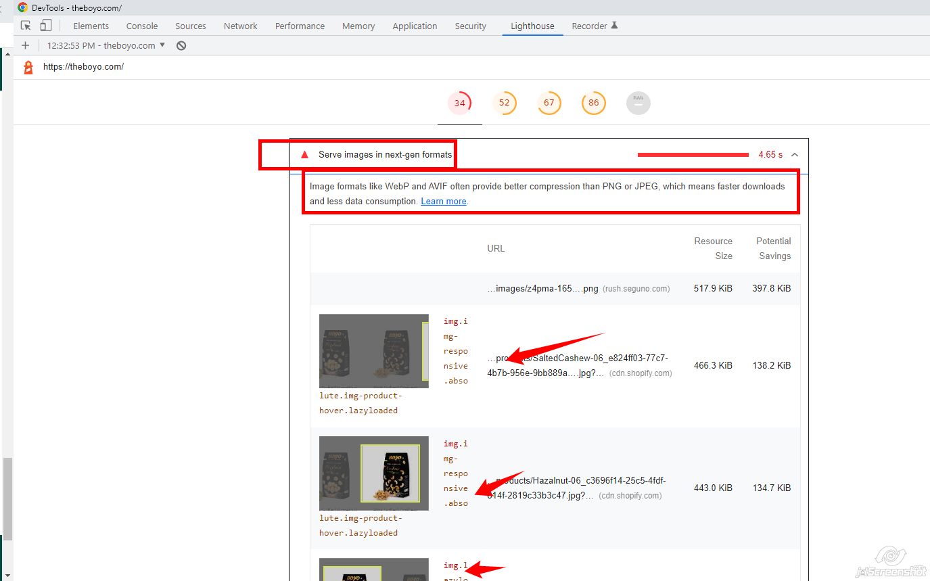Toggle the device toolbar icon
The image size is (930, 581).
46,26
